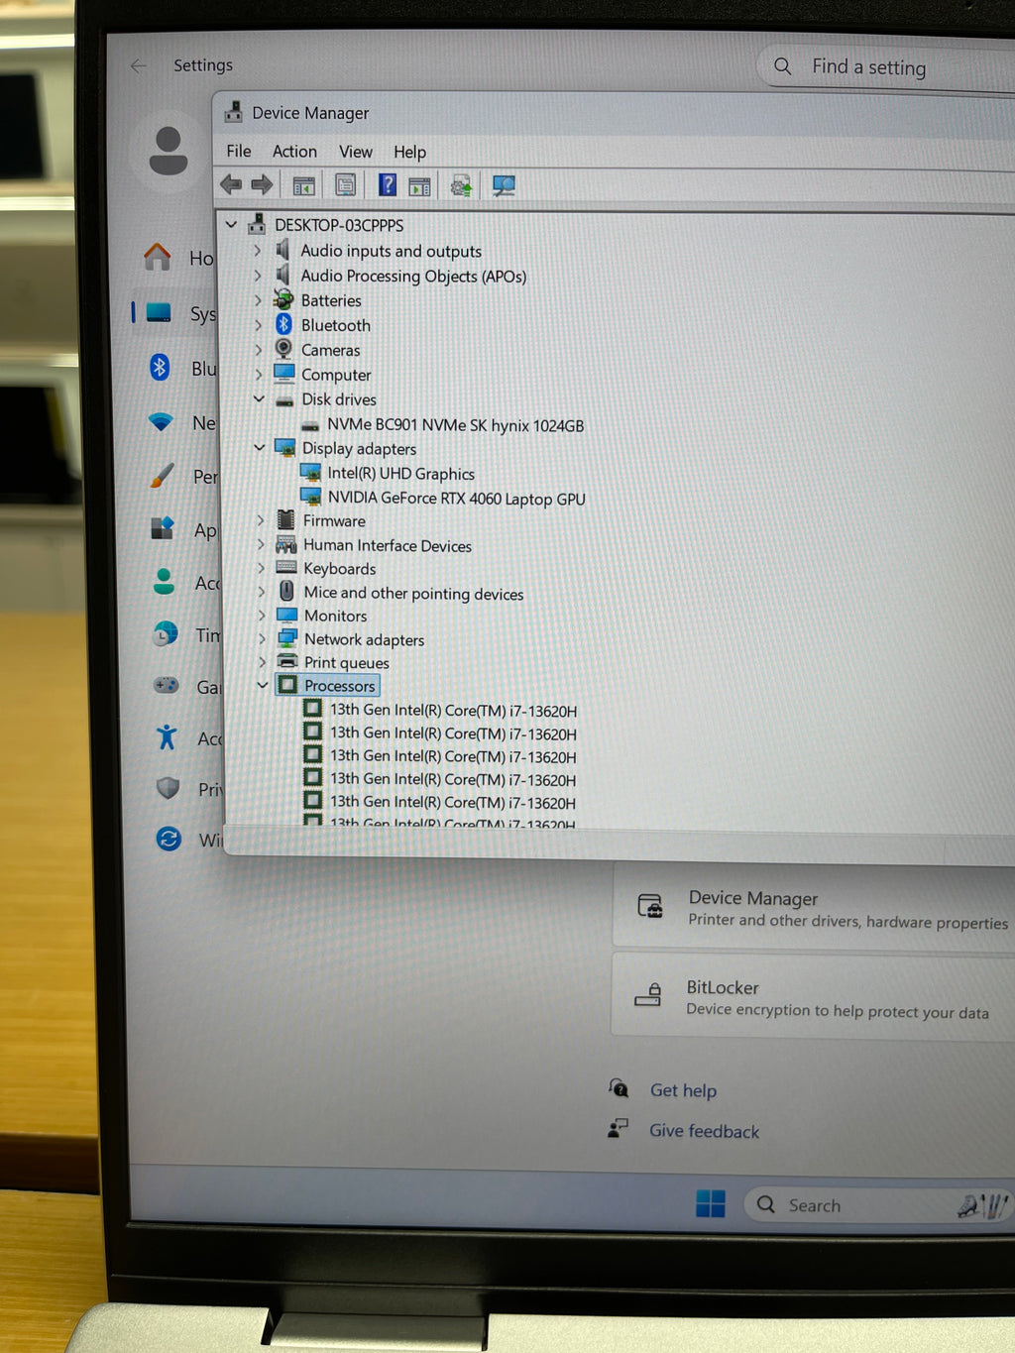Open the BitLocker settings card
The image size is (1015, 1353).
[x=814, y=996]
